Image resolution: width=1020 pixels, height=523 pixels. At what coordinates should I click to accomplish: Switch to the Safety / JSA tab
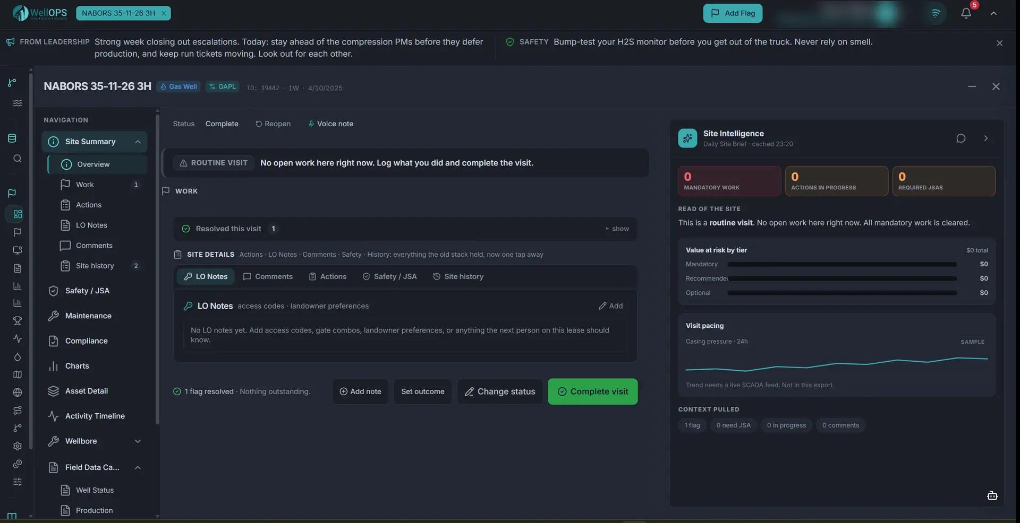tap(389, 276)
